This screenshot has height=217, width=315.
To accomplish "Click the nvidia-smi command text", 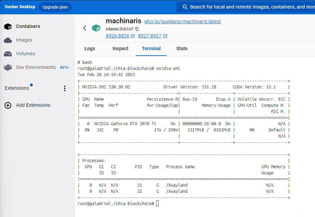I will click(x=168, y=69).
